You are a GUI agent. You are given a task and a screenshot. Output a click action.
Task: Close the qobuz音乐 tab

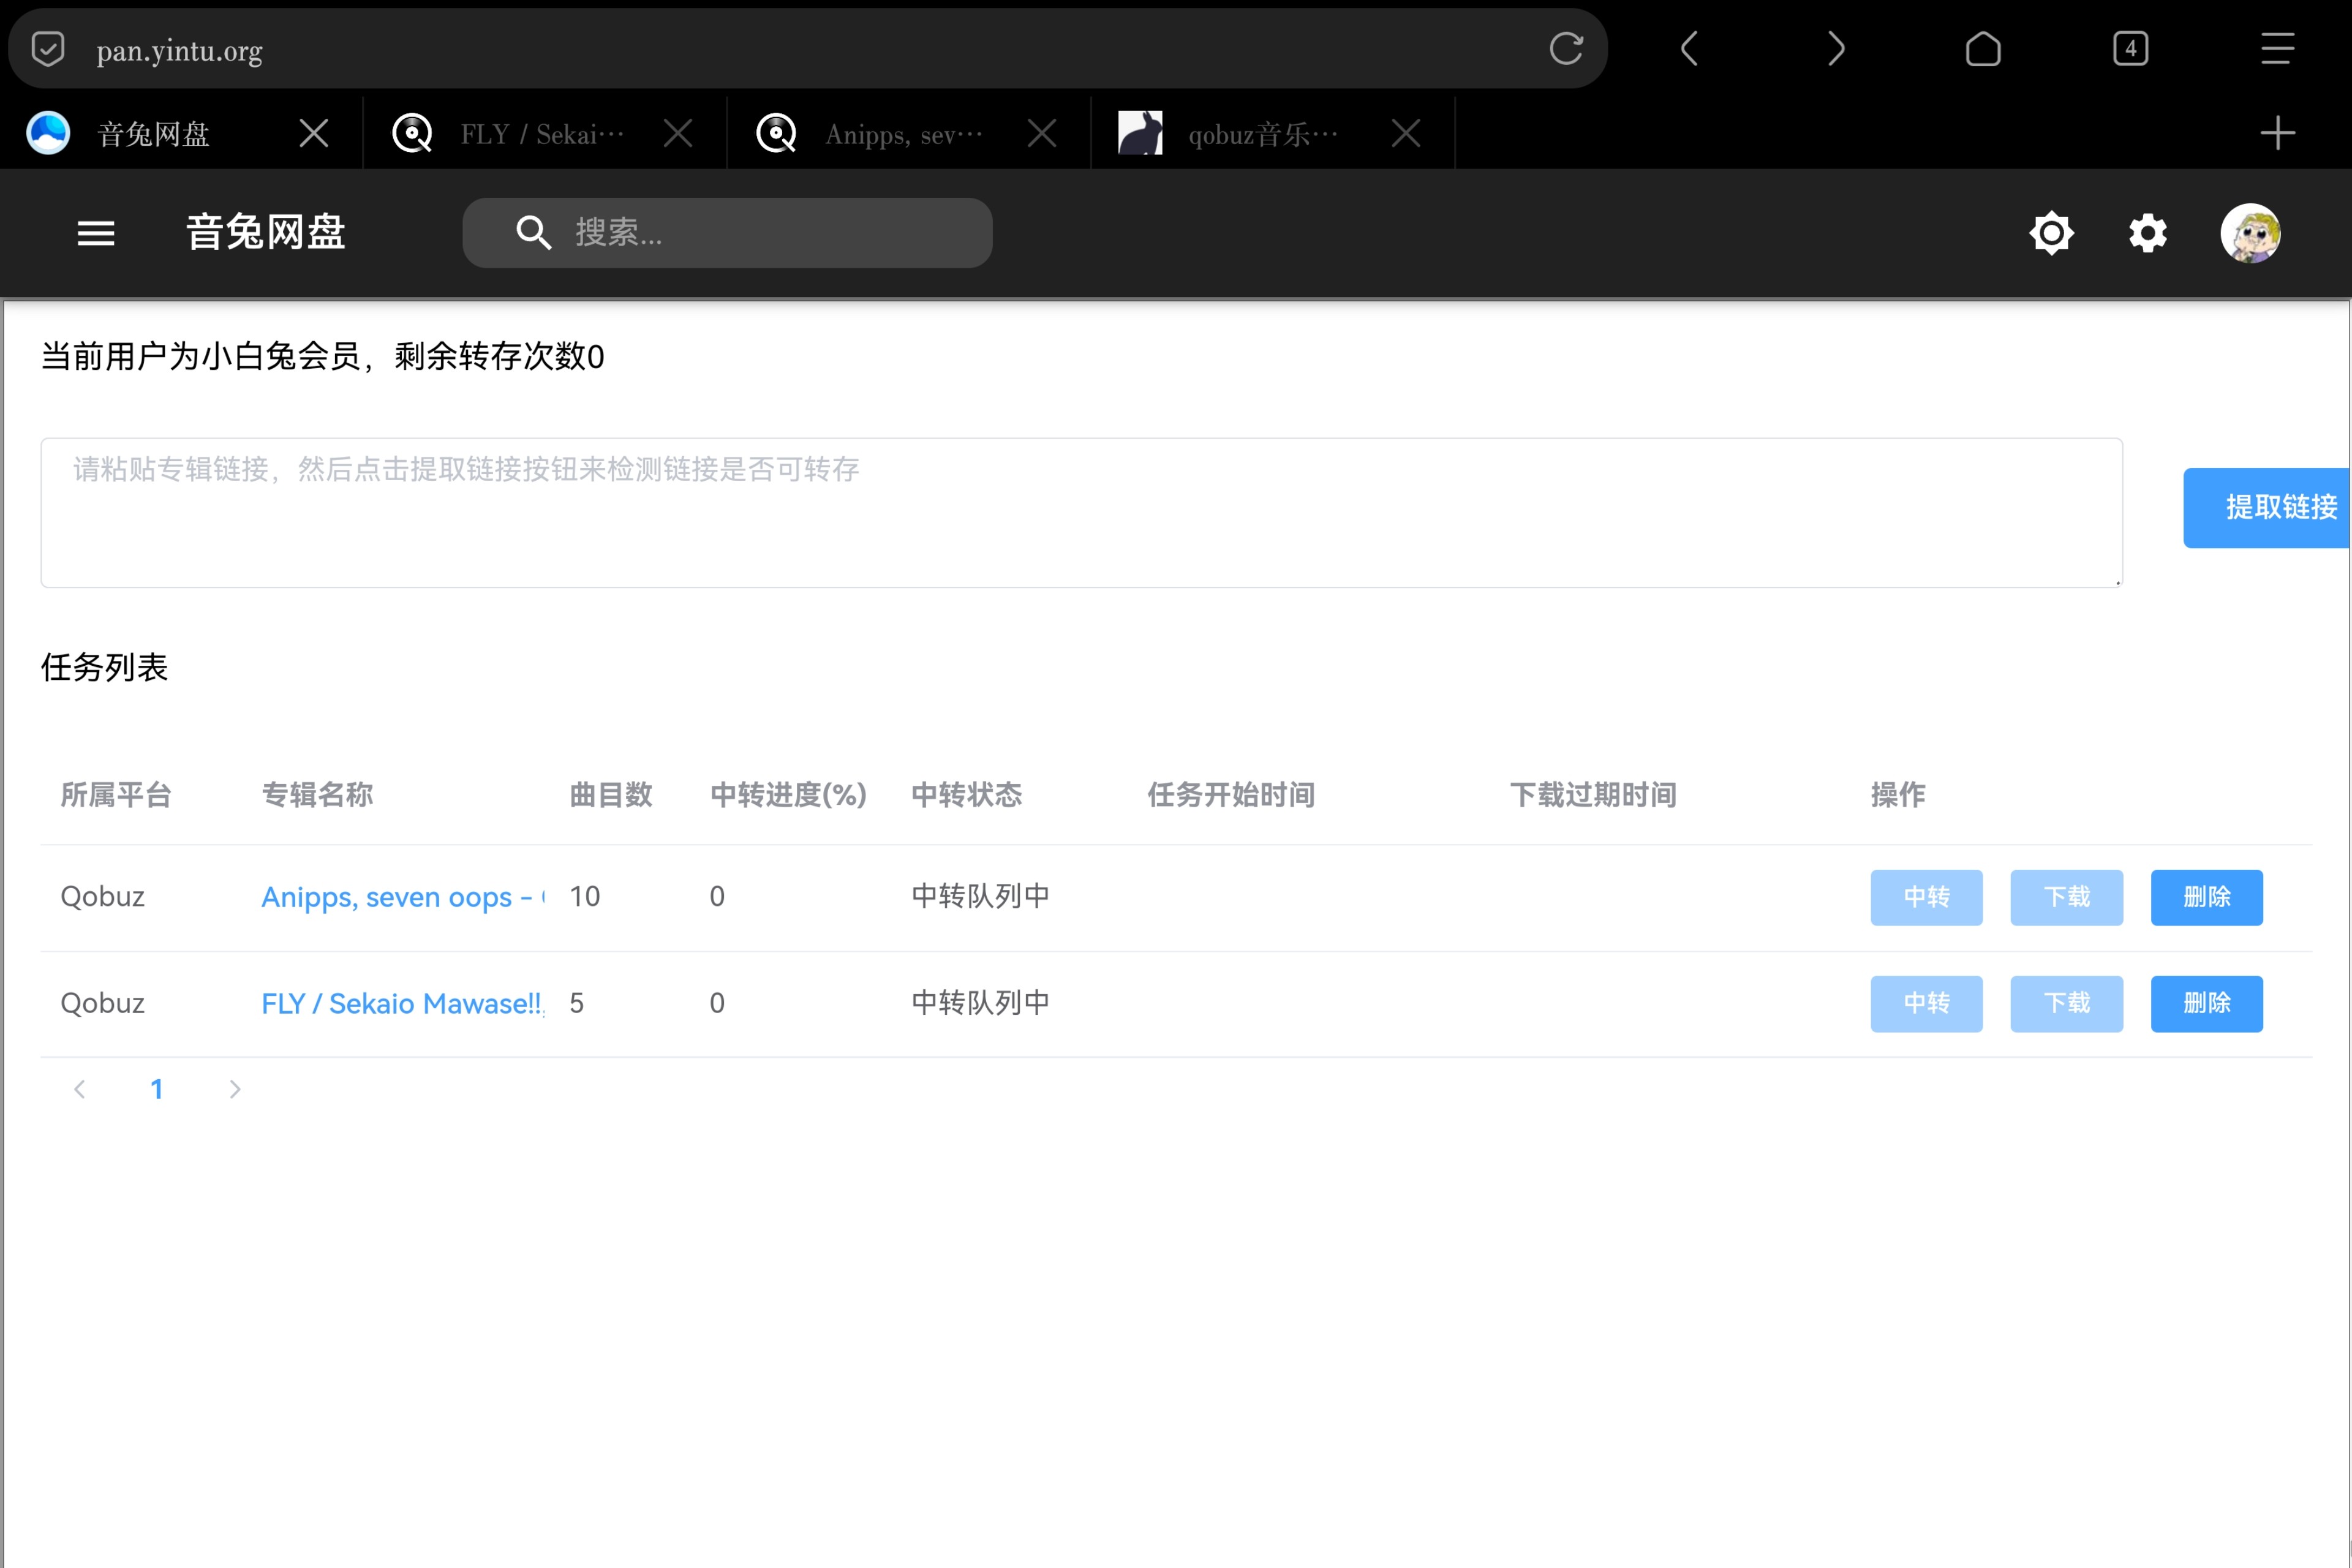click(x=1406, y=133)
